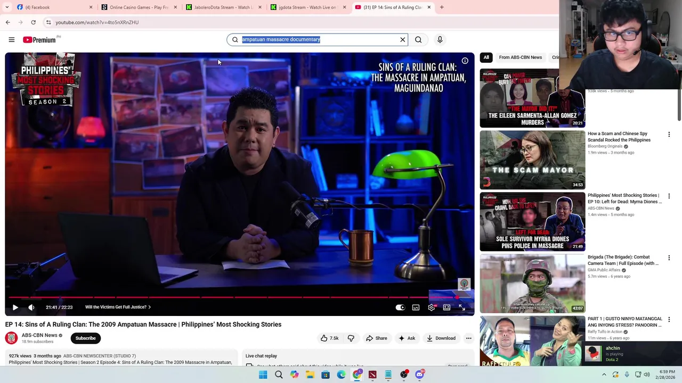Download this video
The width and height of the screenshot is (682, 383).
pyautogui.click(x=441, y=338)
